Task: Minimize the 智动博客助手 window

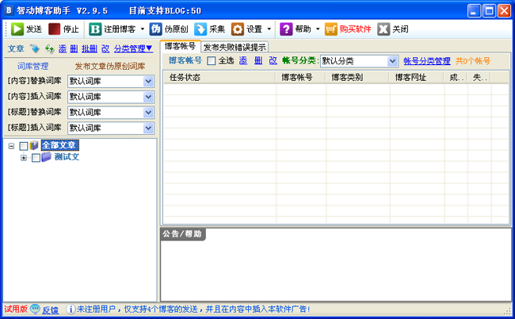Action: point(474,11)
